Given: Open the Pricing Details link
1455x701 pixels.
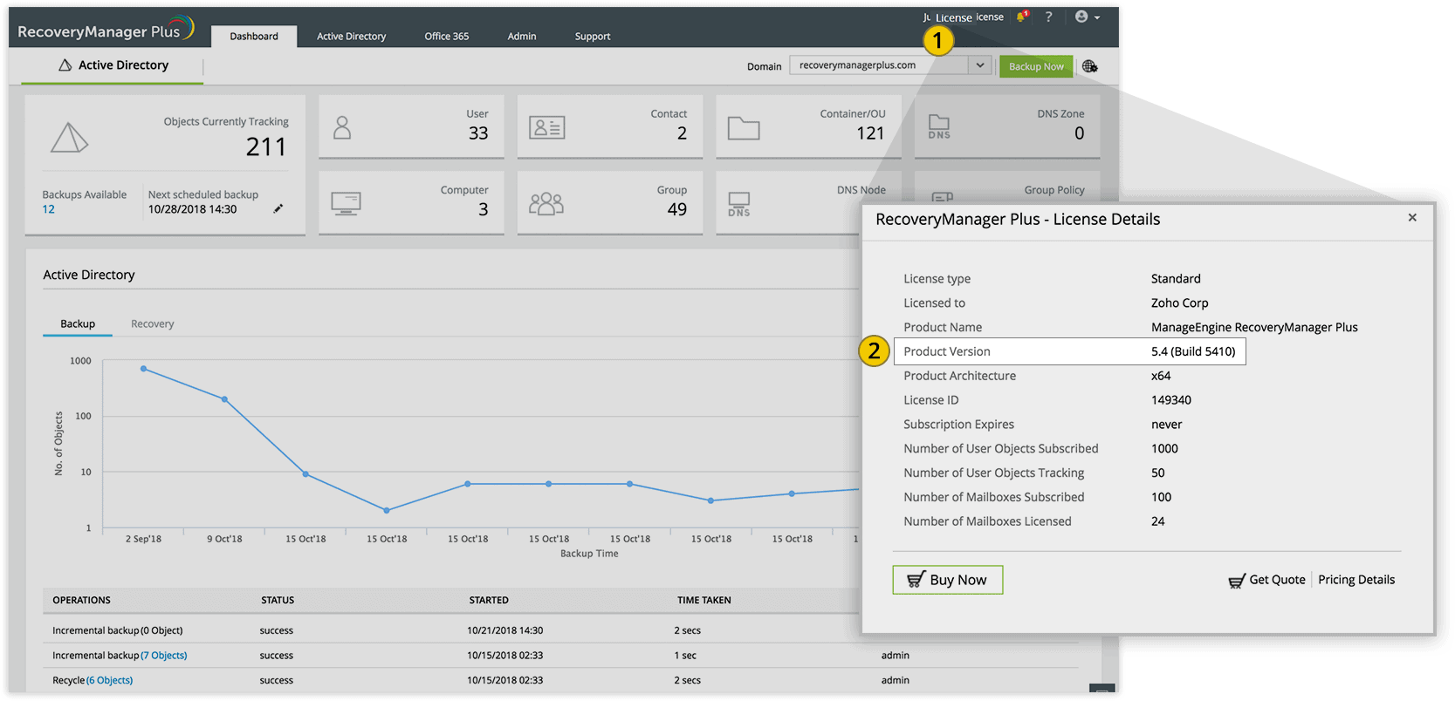Looking at the screenshot, I should click(1356, 580).
